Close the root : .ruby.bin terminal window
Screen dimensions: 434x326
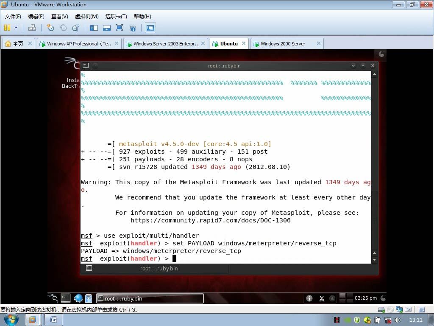pyautogui.click(x=373, y=65)
